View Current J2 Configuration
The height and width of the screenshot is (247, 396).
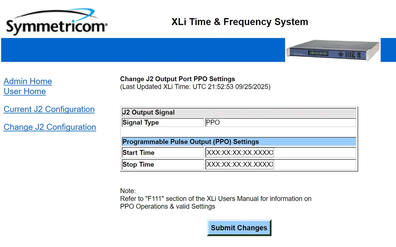coord(49,109)
